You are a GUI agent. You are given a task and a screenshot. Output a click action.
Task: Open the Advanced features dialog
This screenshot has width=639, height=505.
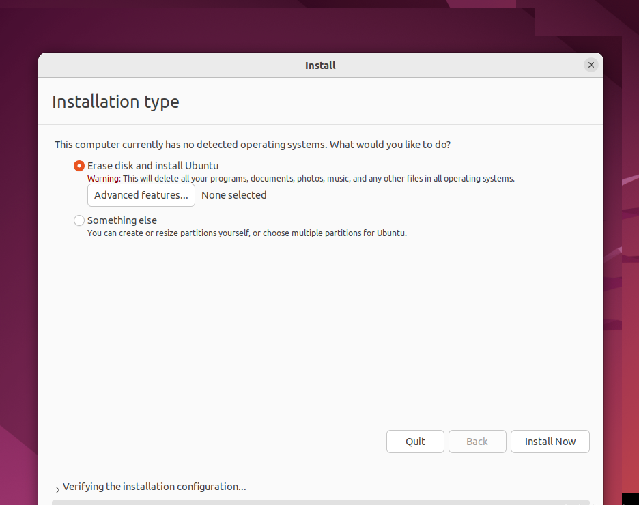[141, 195]
